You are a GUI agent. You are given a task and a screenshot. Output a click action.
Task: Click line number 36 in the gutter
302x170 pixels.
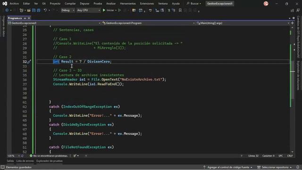(x=25, y=80)
